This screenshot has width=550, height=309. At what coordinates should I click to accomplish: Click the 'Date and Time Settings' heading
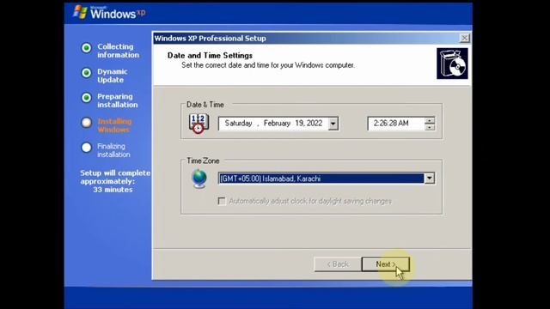(x=210, y=55)
